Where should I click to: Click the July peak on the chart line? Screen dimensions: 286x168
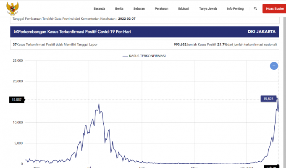click(x=99, y=104)
